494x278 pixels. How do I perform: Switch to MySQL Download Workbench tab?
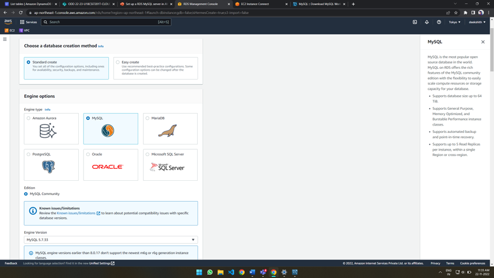(x=319, y=4)
